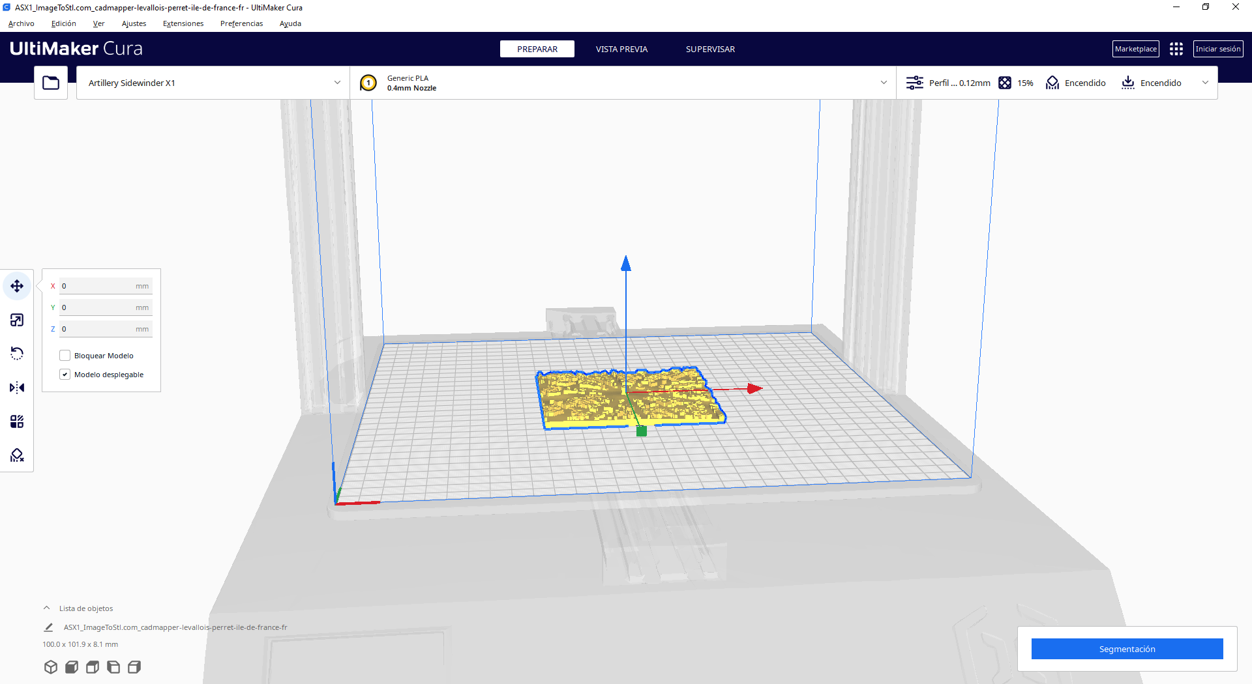Switch to 3D perspective view cube icon
Screen dimensions: 1252x684
point(51,667)
